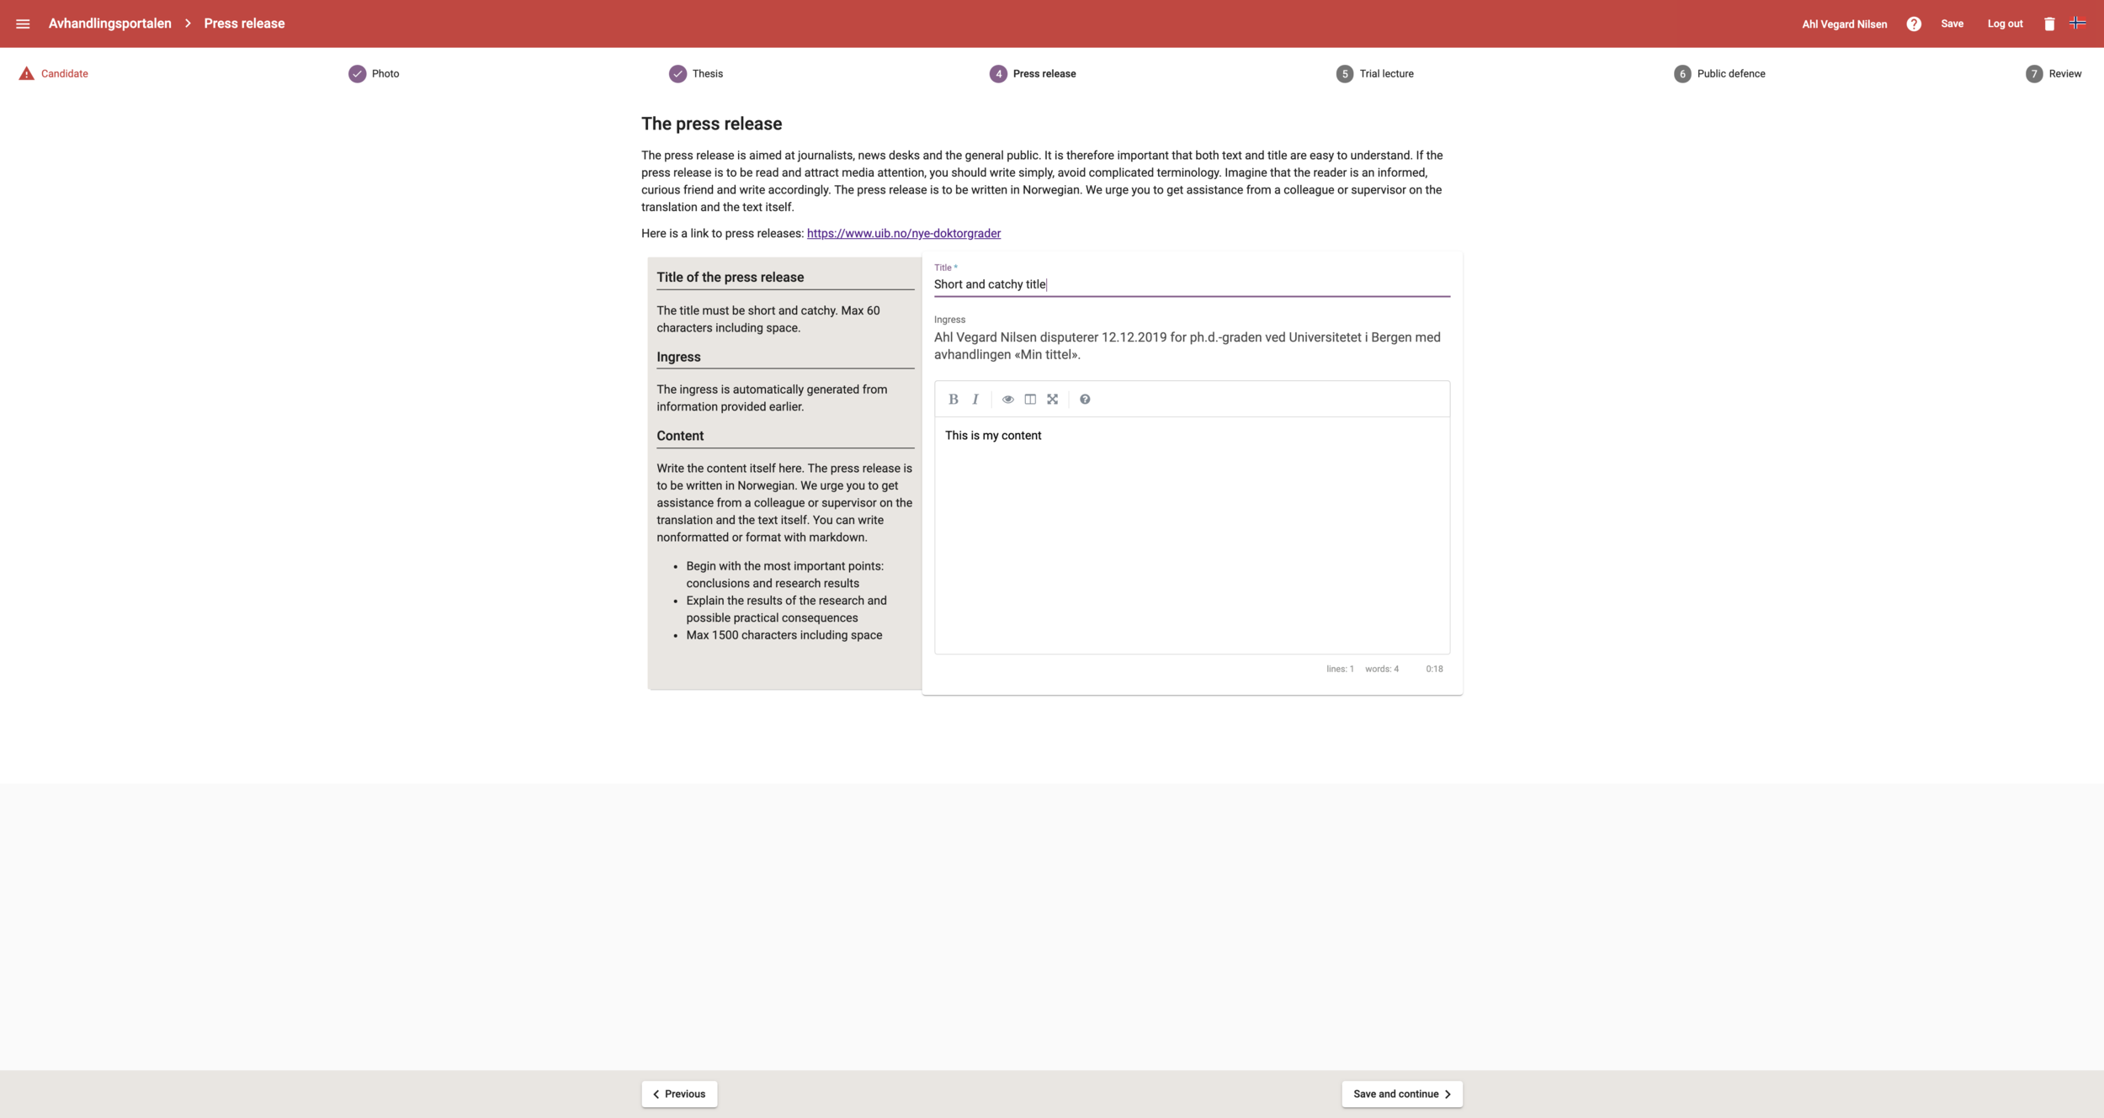Screen dimensions: 2104x1118
Task: Open the hamburger menu
Action: (23, 24)
